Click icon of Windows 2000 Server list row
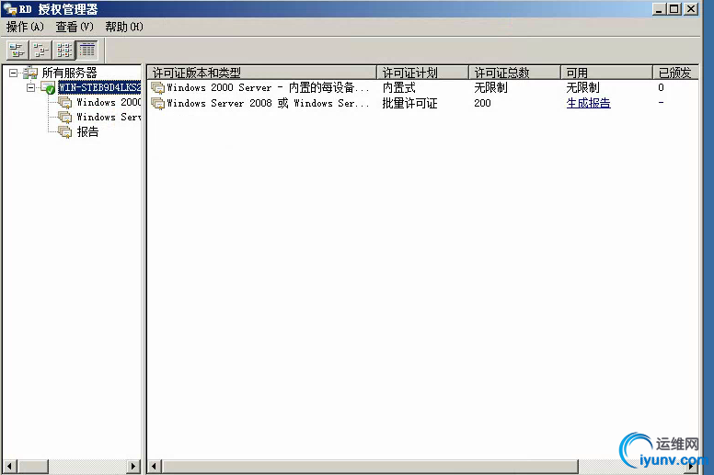This screenshot has height=475, width=714. 157,87
